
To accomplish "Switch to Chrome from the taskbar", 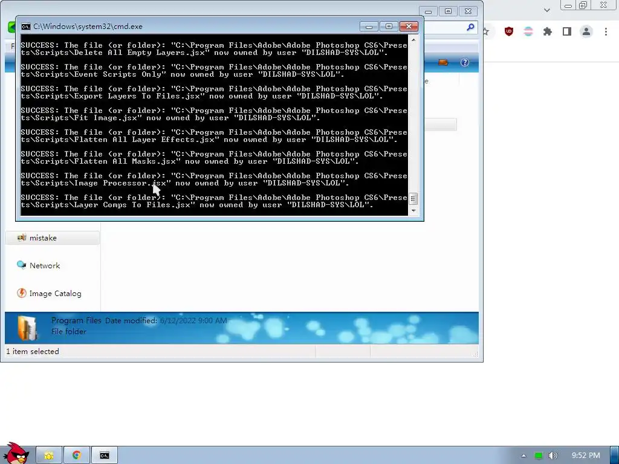I will 77,456.
